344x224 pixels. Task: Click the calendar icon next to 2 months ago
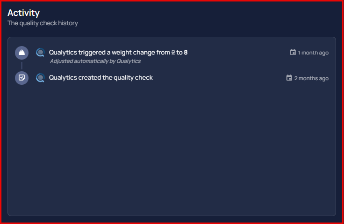pos(289,78)
